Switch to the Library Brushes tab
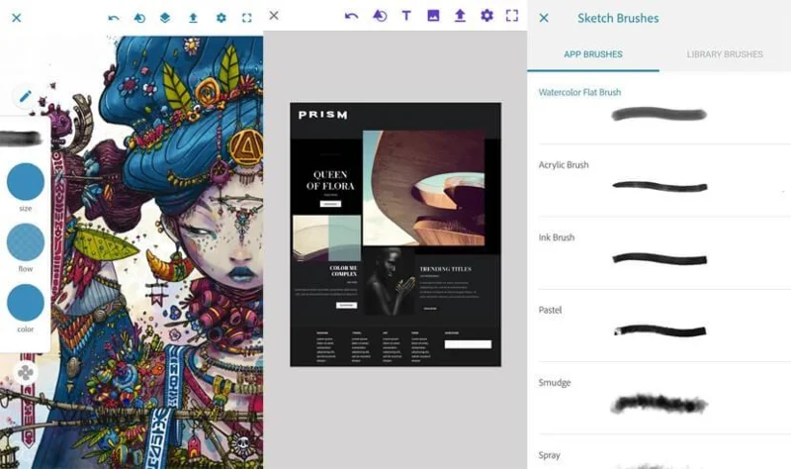Viewport: 791px width, 469px height. coord(725,54)
